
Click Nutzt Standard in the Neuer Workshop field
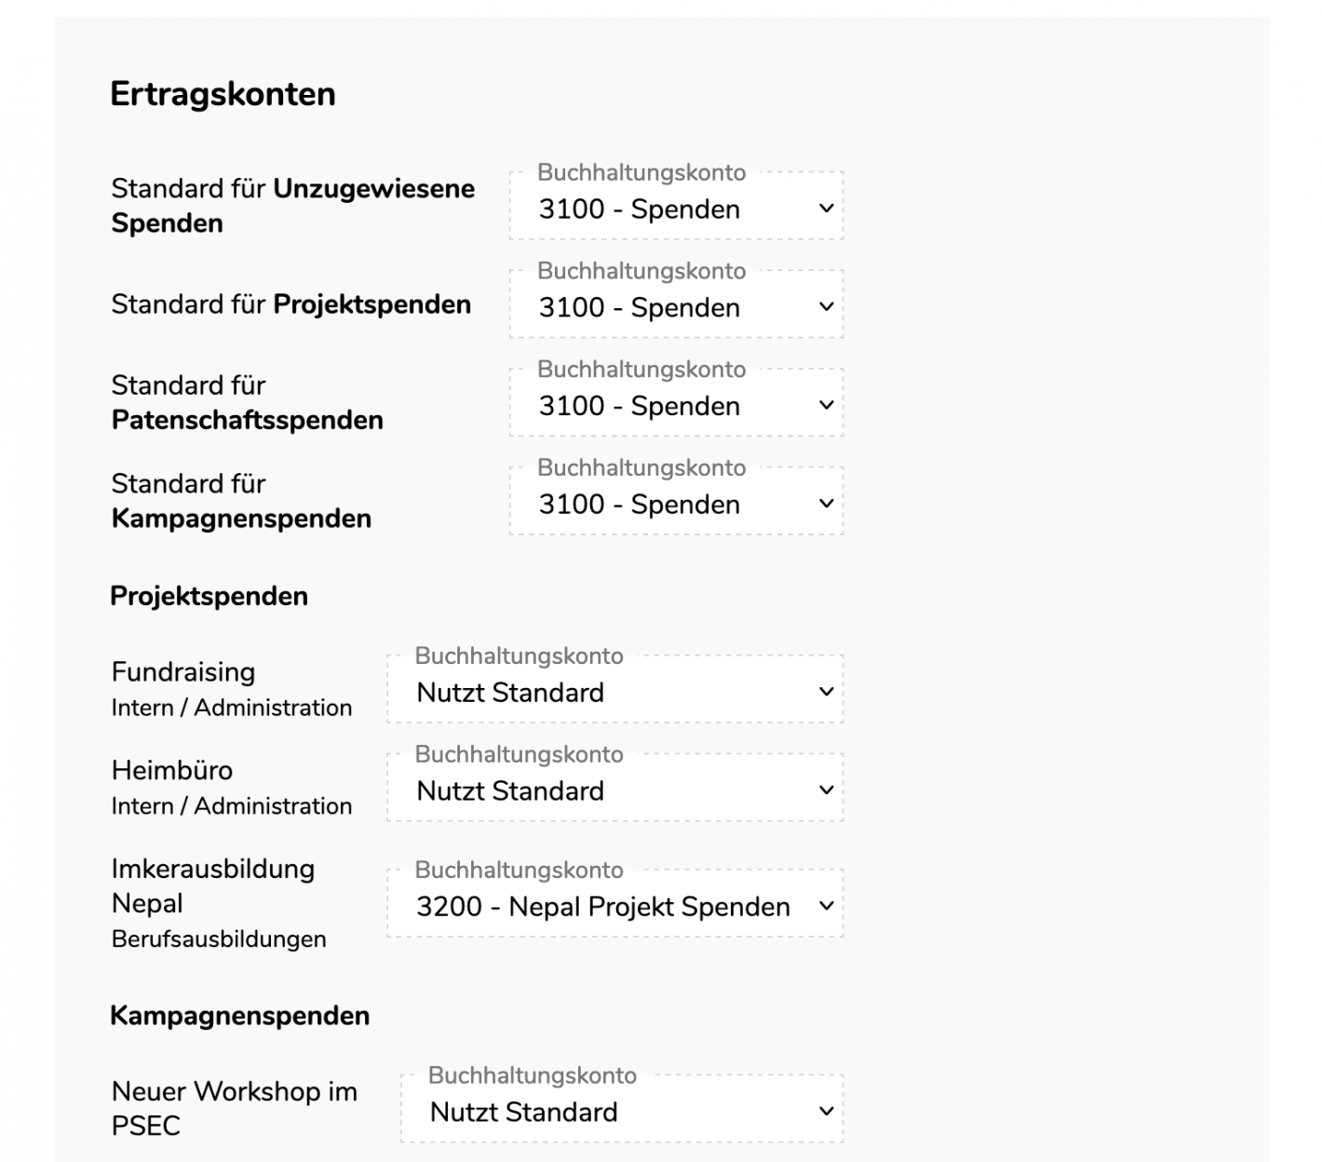pyautogui.click(x=524, y=1111)
